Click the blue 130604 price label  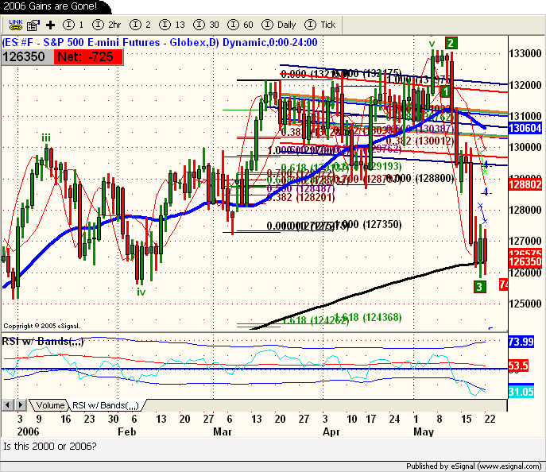525,128
